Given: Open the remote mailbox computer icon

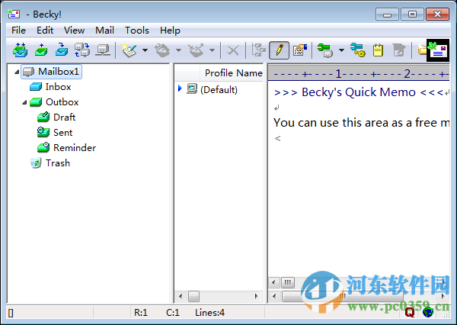Looking at the screenshot, I should click(x=103, y=50).
